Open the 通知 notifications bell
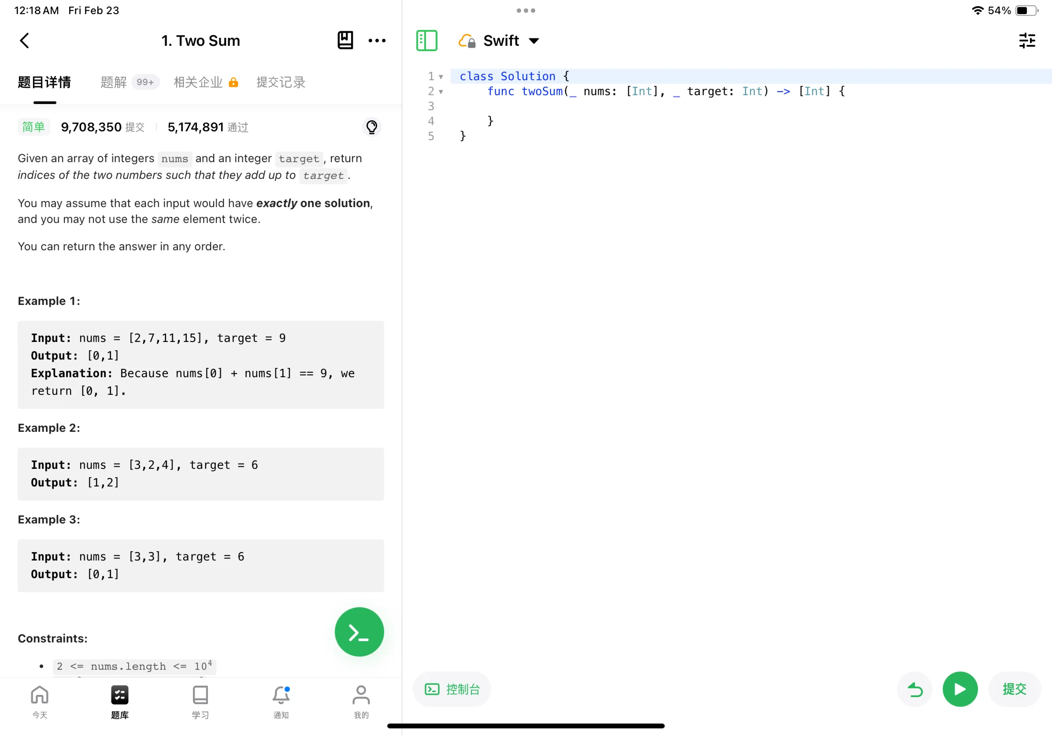Screen dimensions: 1052x735 coord(281,701)
